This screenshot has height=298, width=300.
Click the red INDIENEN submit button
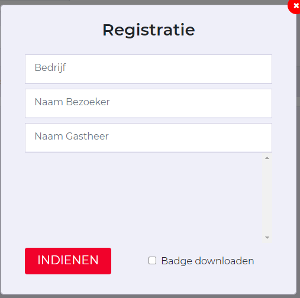[68, 261]
